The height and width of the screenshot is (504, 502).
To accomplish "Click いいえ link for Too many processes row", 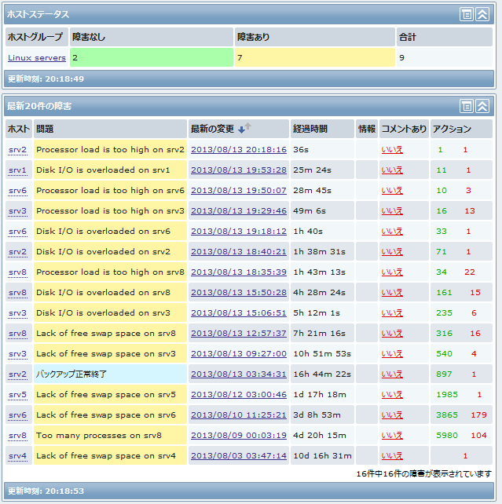I will (392, 436).
